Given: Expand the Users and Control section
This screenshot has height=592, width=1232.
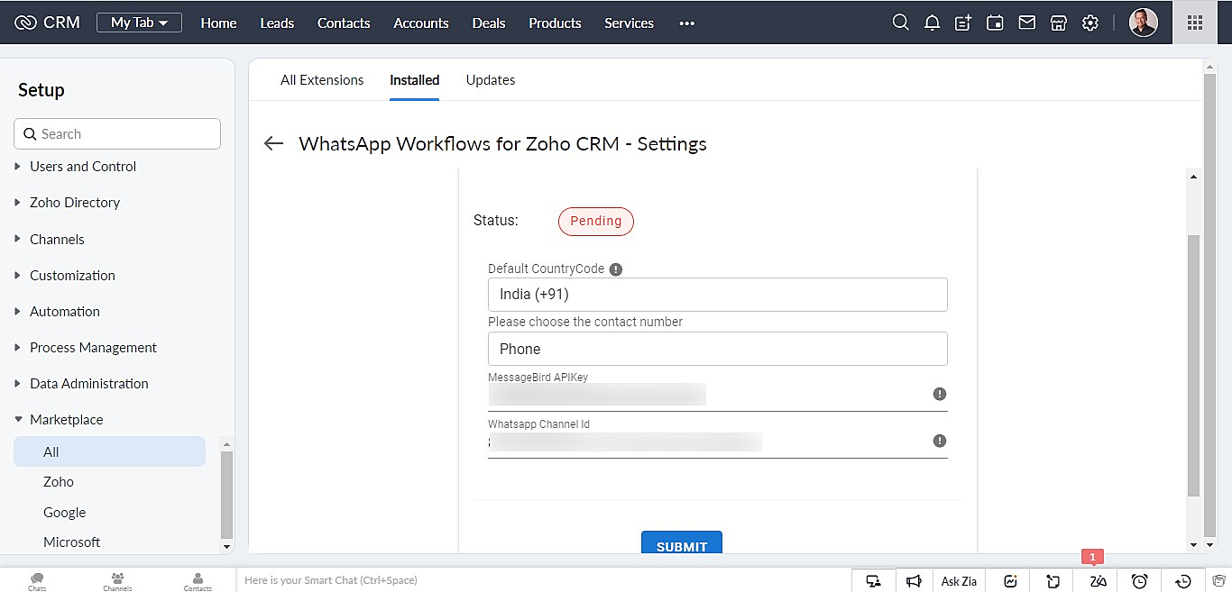Looking at the screenshot, I should 82,167.
